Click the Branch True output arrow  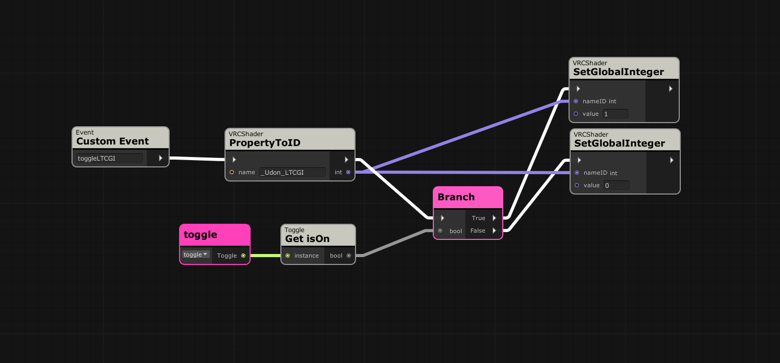point(494,218)
